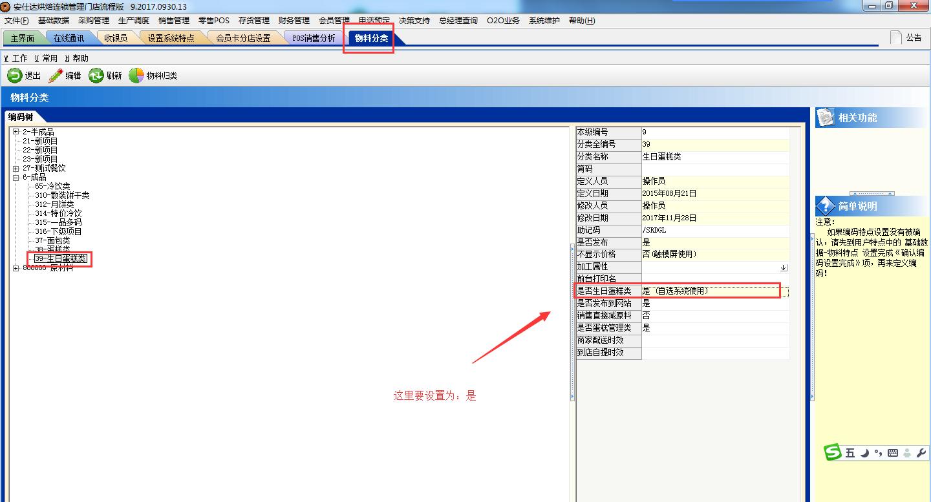Select tree item 315-一品多码
Viewport: 931px width, 502px height.
pyautogui.click(x=58, y=222)
